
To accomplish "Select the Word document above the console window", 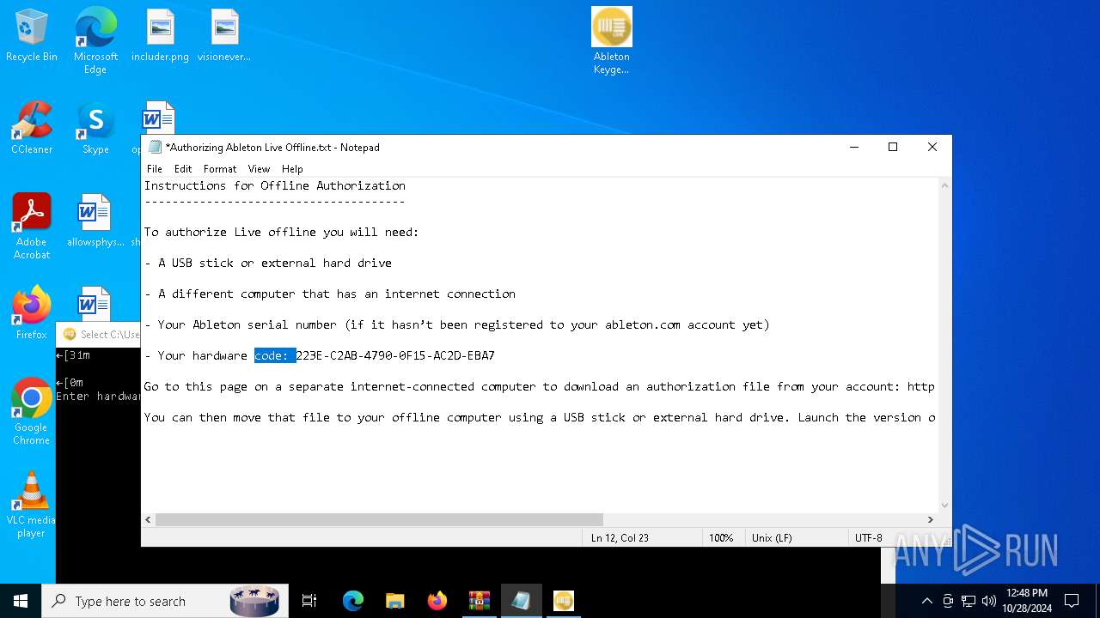I will (x=94, y=303).
